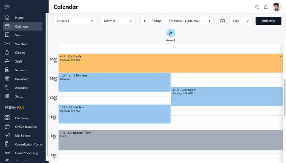This screenshot has width=286, height=163.
Task: Click the search magnifier icon
Action: [x=257, y=7]
